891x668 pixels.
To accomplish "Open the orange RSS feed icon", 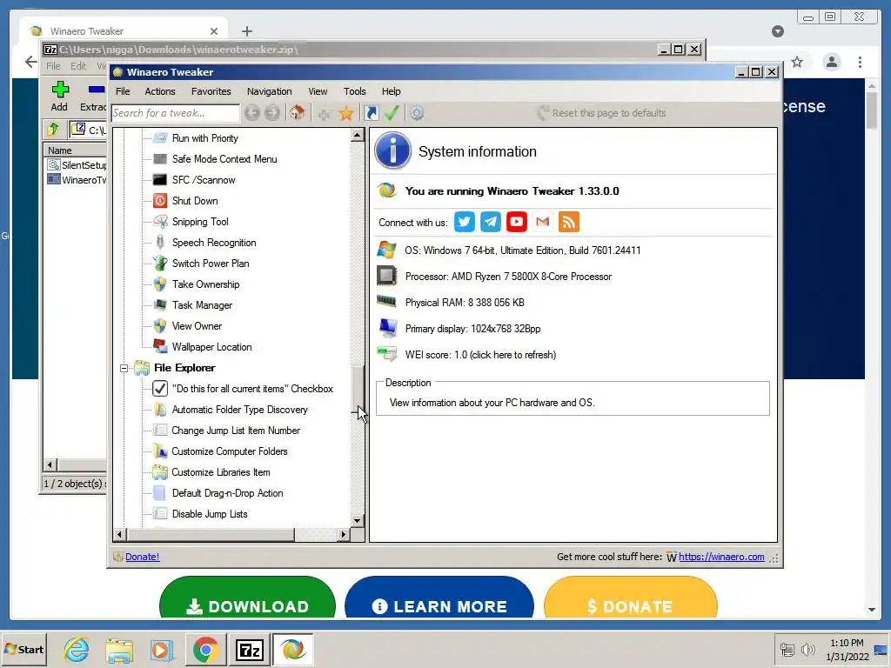I will 569,222.
